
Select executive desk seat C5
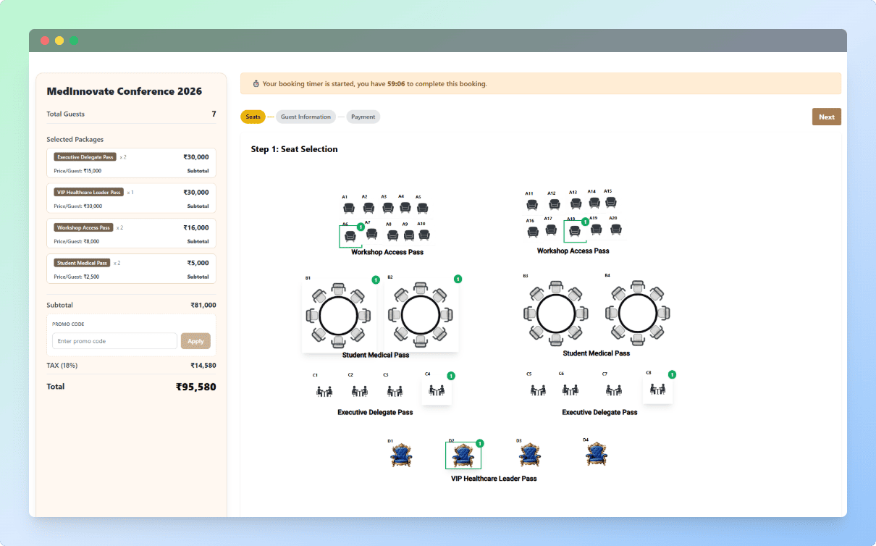[537, 390]
